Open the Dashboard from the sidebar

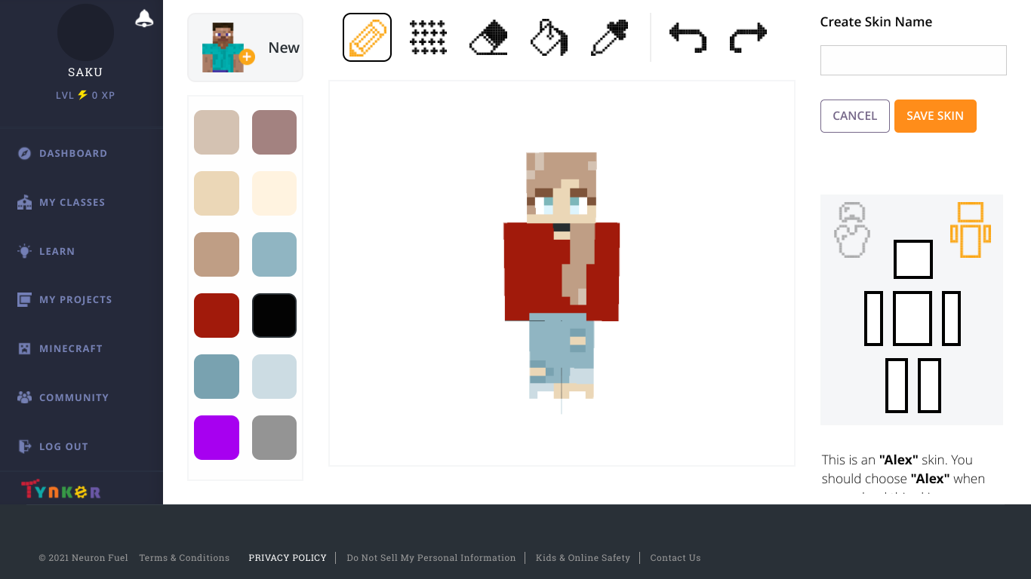[x=73, y=153]
